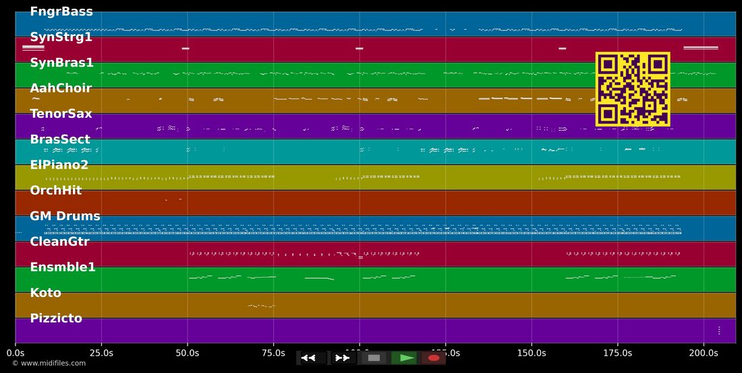Image resolution: width=742 pixels, height=373 pixels.
Task: Click the 200.0s time axis label
Action: [704, 353]
